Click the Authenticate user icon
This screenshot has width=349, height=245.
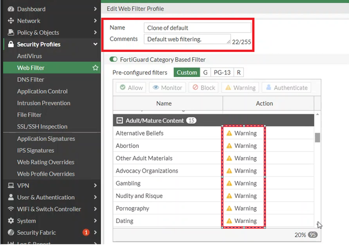pos(269,87)
